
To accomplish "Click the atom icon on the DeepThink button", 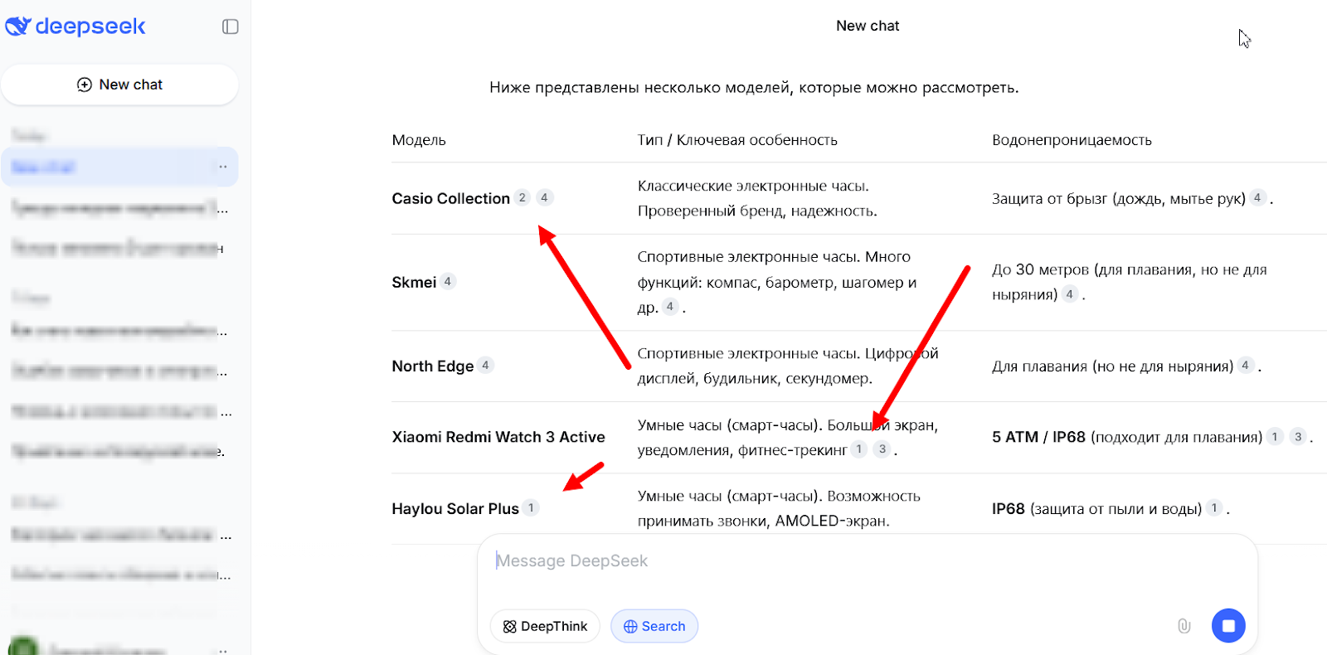I will [508, 626].
